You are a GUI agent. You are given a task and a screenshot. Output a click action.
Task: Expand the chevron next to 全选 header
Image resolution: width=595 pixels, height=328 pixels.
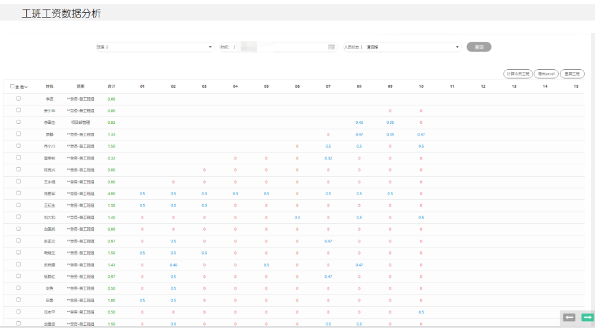coord(26,87)
